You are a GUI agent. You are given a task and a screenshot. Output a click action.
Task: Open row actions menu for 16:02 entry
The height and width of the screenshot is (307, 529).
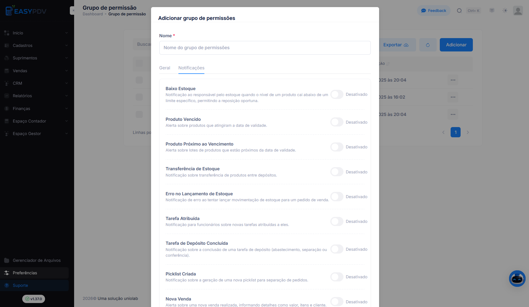[x=453, y=97]
